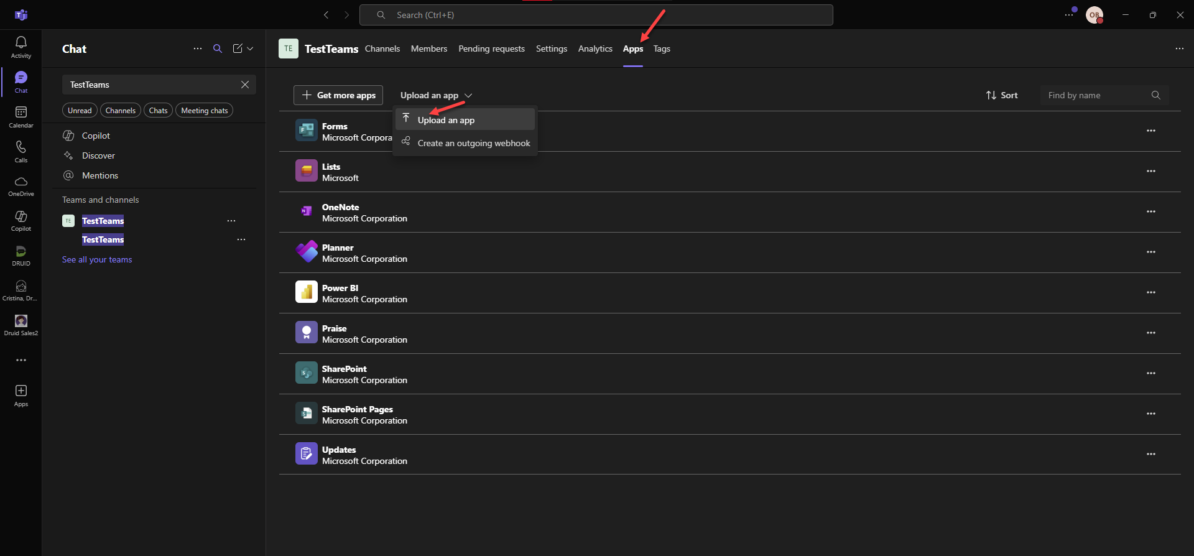This screenshot has width=1194, height=556.
Task: Open the Cristina, Dr... pinned app
Action: click(21, 290)
